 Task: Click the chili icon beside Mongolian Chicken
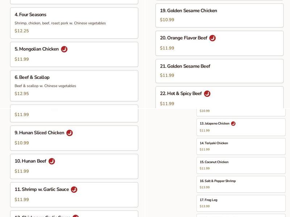pos(64,49)
